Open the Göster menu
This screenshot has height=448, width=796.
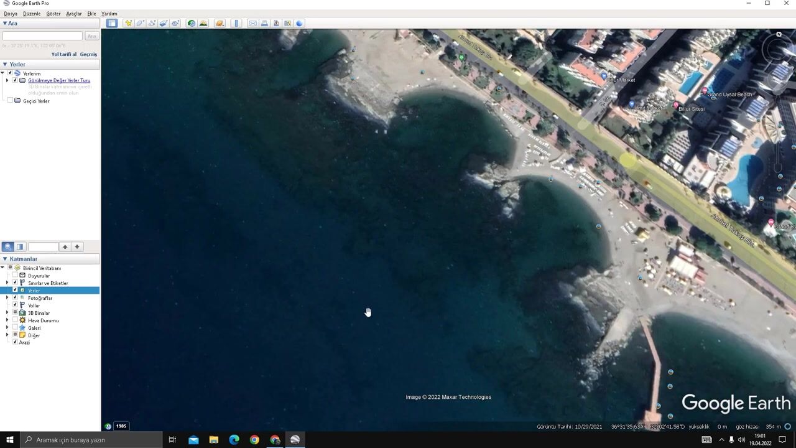point(53,14)
